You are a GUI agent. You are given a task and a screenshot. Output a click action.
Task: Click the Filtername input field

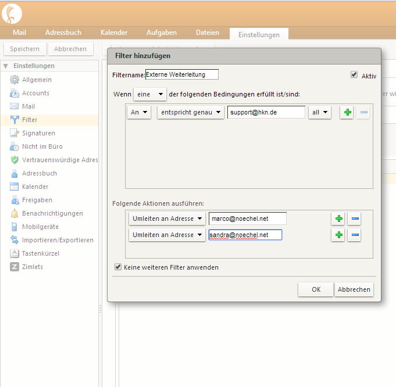[182, 74]
